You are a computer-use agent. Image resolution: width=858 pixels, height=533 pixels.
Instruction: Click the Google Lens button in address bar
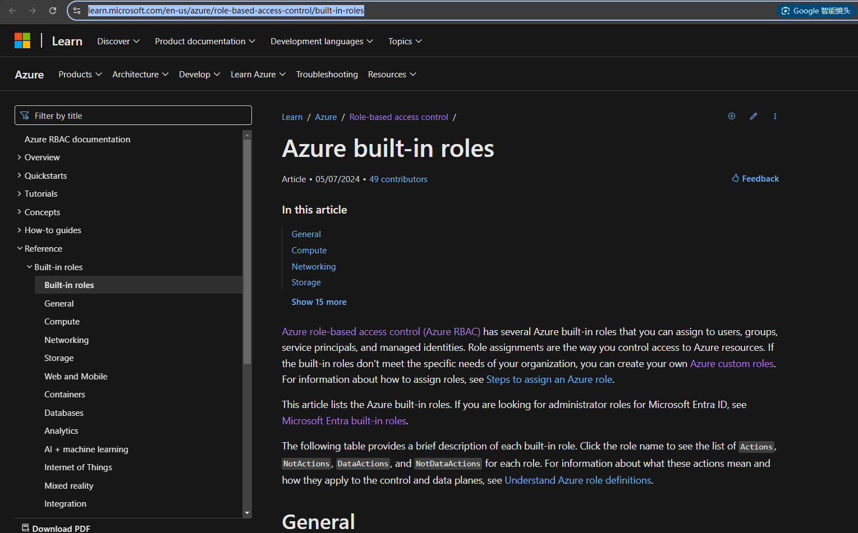point(816,11)
